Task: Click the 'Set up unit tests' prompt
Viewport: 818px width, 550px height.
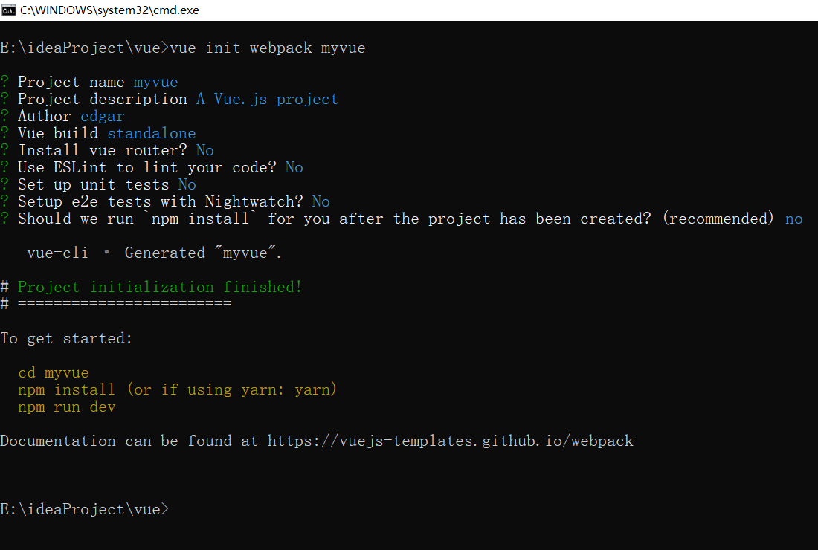Action: tap(94, 184)
